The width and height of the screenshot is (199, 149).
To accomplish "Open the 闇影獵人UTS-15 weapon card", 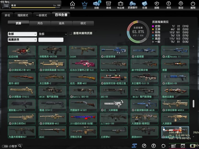I will coord(22,106).
